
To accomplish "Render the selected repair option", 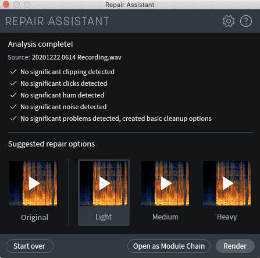I will tap(235, 246).
